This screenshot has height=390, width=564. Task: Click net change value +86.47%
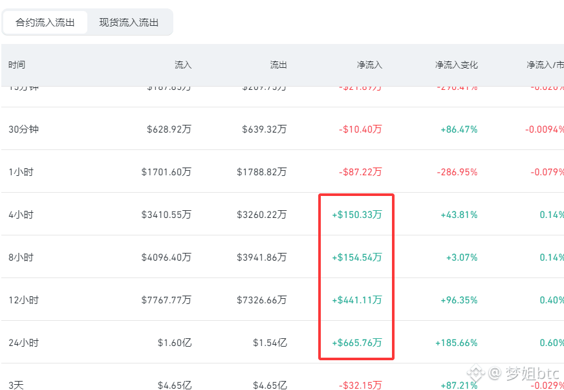coord(459,129)
